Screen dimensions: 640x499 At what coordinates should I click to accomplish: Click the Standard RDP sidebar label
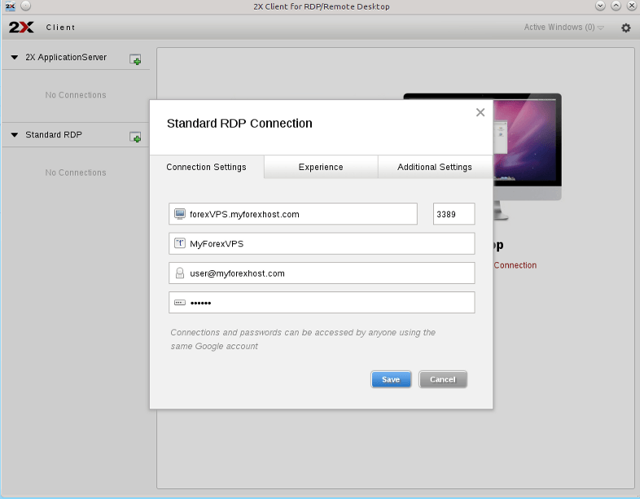[x=54, y=134]
